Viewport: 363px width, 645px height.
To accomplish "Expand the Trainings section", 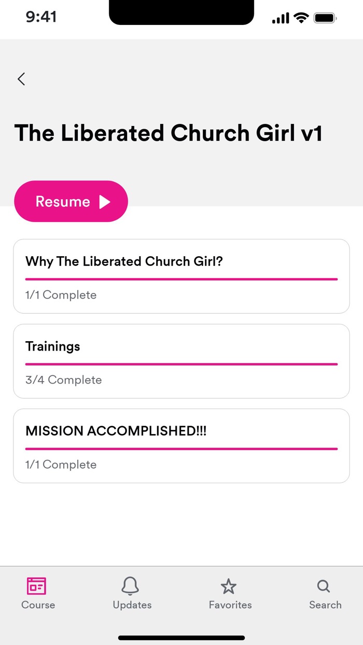I will point(53,346).
